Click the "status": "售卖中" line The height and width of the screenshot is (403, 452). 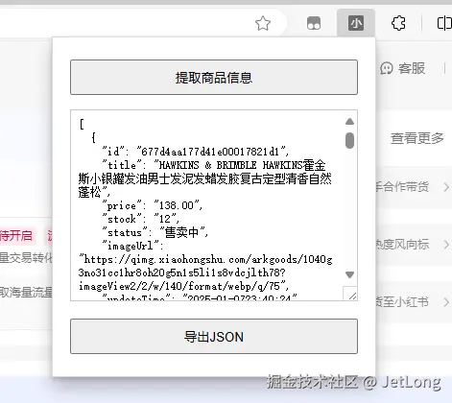pos(155,232)
